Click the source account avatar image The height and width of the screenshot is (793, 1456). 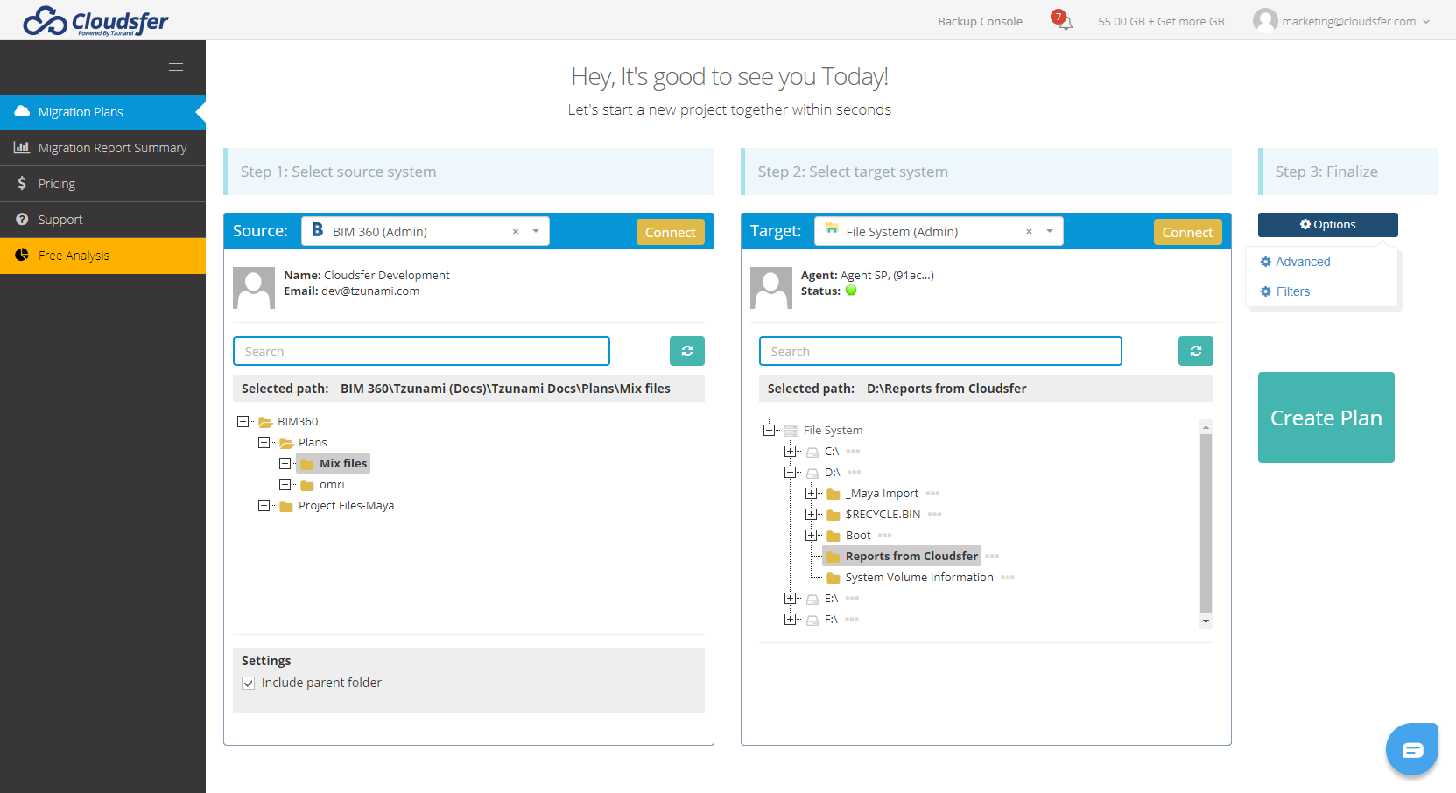254,288
